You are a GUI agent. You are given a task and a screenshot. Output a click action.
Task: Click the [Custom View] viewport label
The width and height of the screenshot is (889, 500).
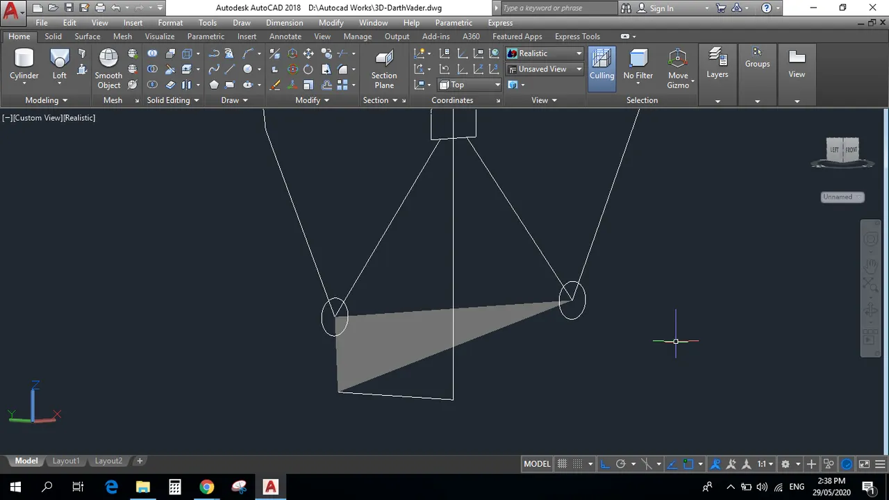38,118
